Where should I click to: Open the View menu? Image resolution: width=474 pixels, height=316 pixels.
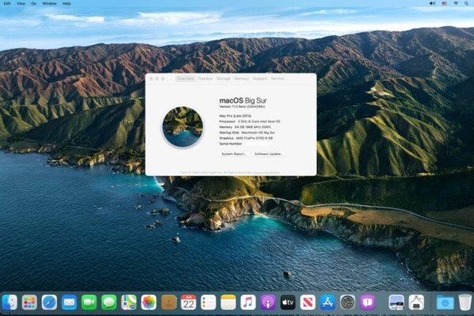(x=21, y=4)
